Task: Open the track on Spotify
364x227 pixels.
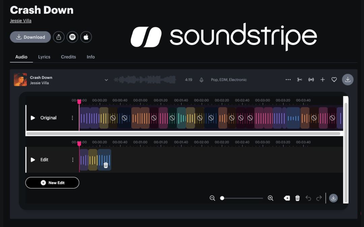Action: point(72,37)
